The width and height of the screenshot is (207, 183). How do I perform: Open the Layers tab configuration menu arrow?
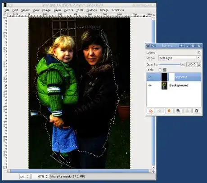coord(199,53)
